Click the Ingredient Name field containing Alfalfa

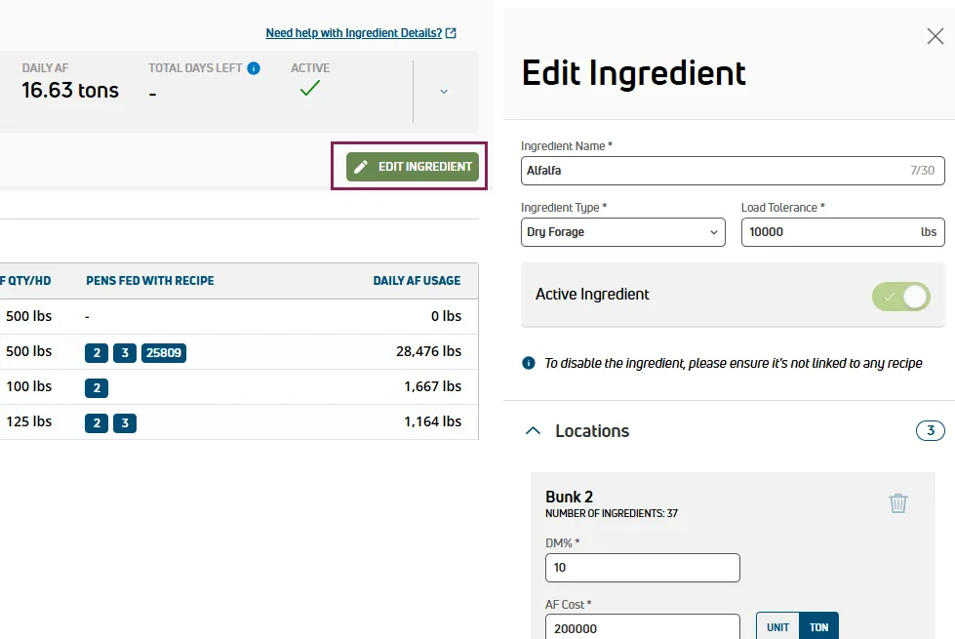733,171
